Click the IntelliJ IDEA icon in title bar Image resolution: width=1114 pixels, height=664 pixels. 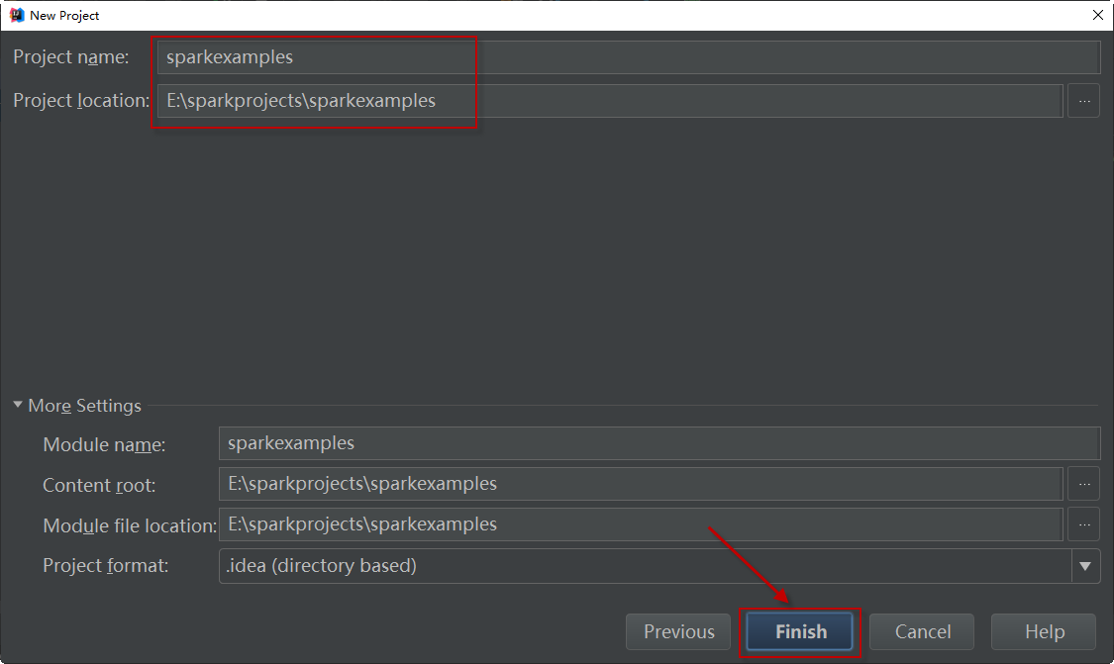(x=16, y=15)
